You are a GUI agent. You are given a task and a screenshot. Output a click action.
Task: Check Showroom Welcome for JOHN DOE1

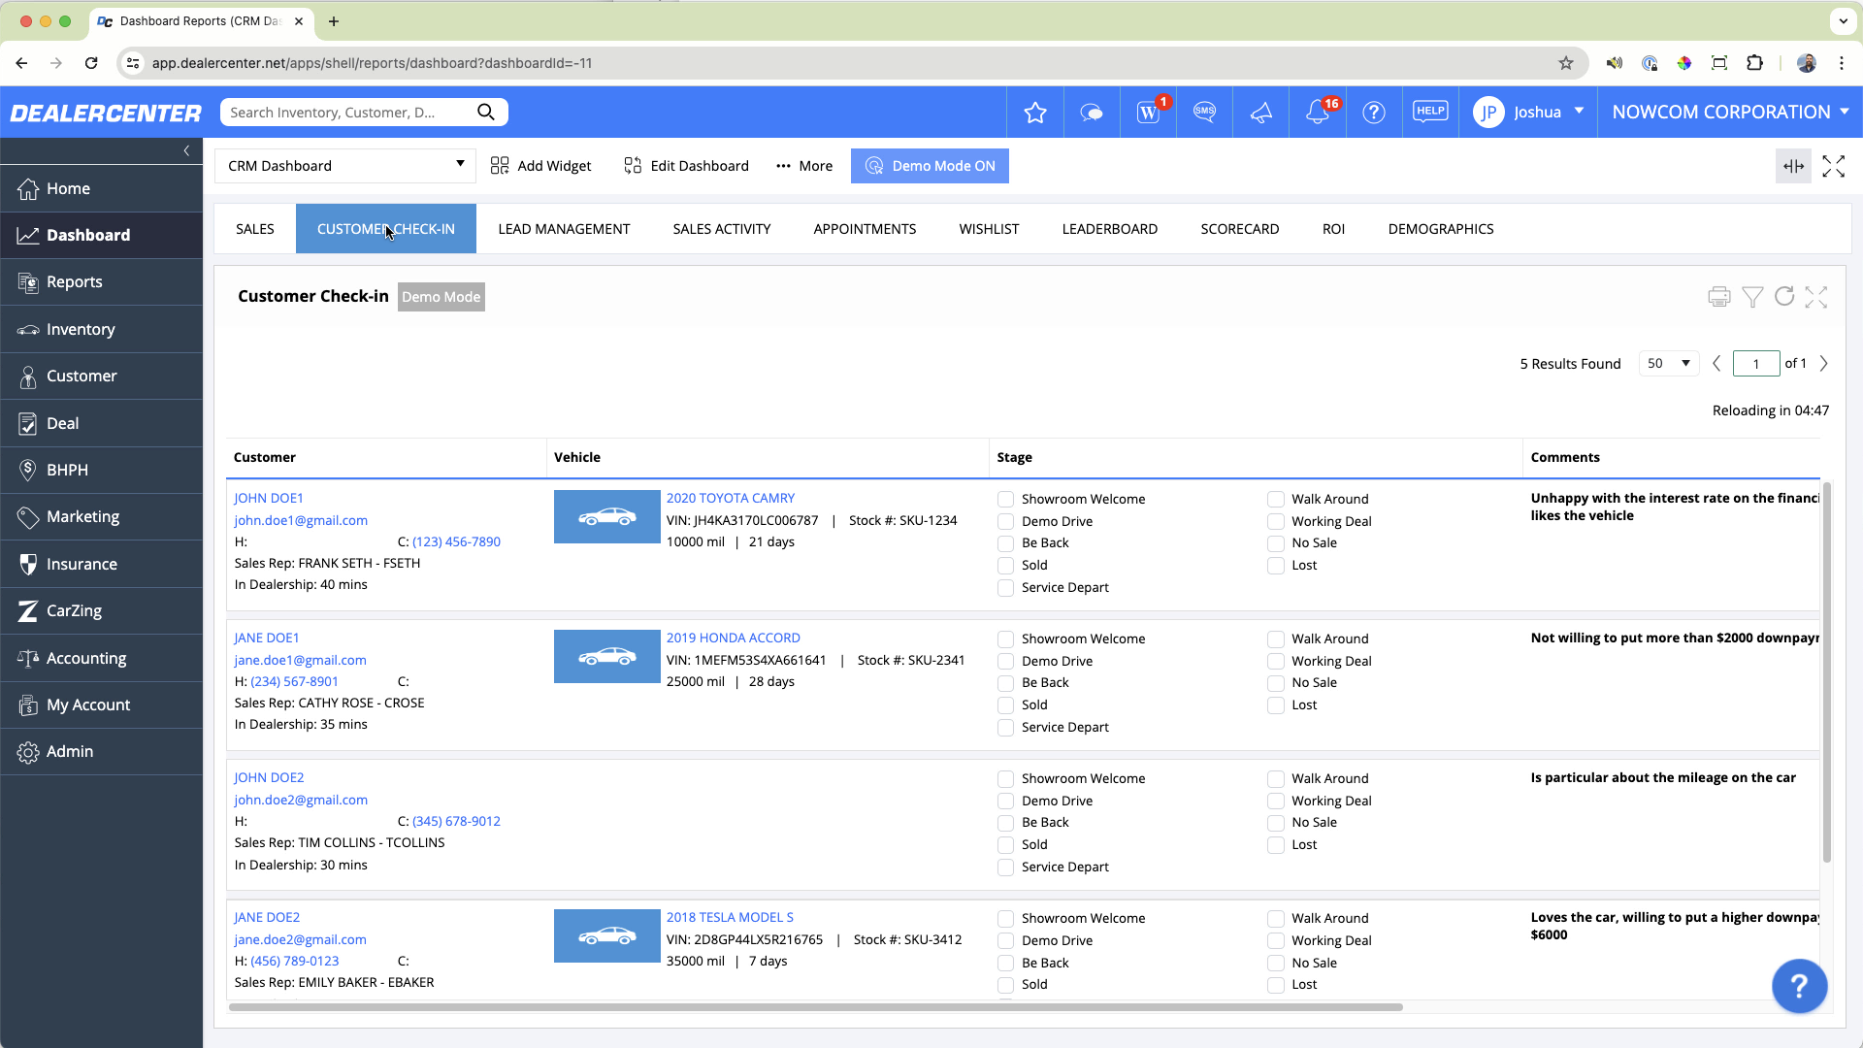(x=1006, y=499)
